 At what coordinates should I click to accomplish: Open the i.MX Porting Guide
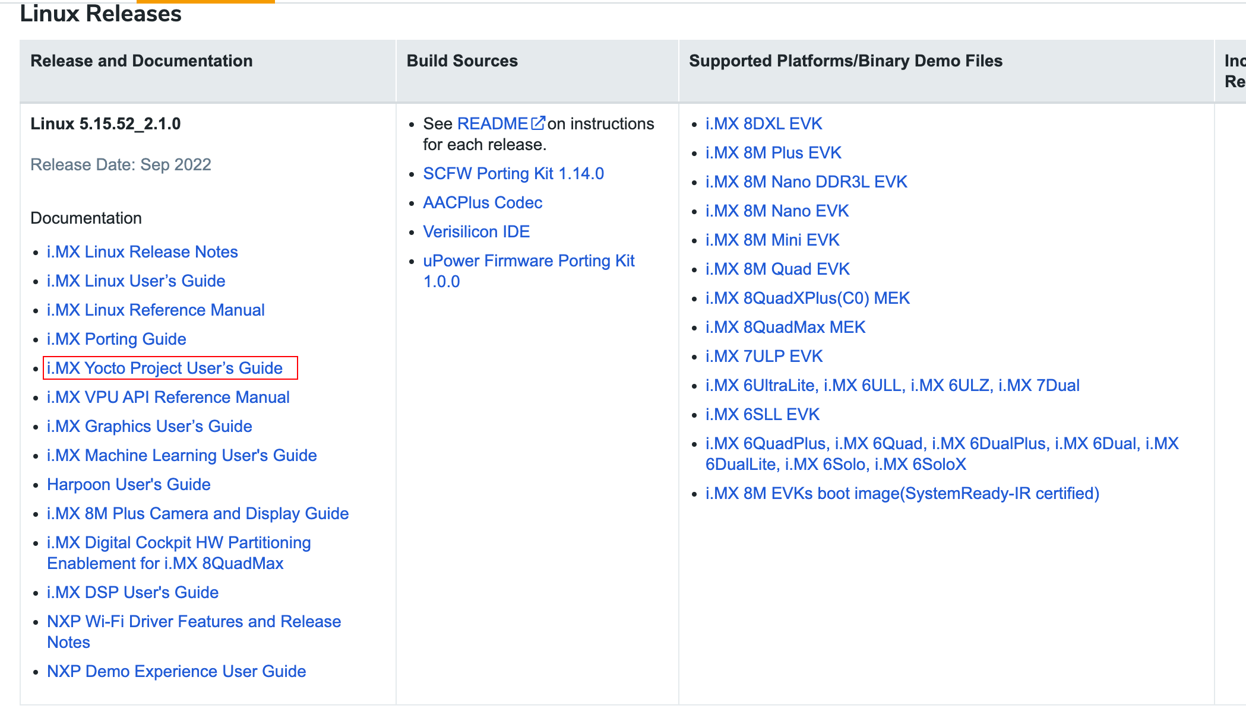(x=116, y=339)
